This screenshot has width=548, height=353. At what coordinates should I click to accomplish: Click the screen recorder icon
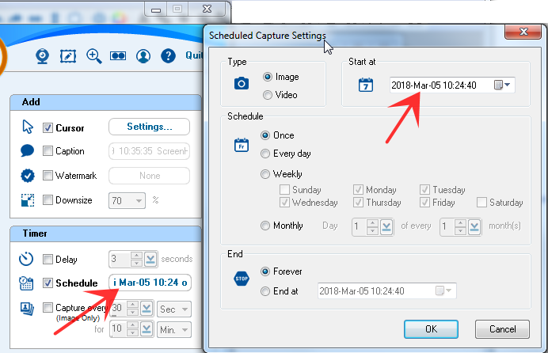click(119, 55)
